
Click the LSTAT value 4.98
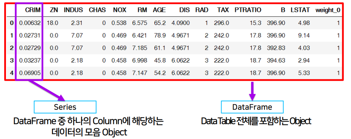pos(304,23)
